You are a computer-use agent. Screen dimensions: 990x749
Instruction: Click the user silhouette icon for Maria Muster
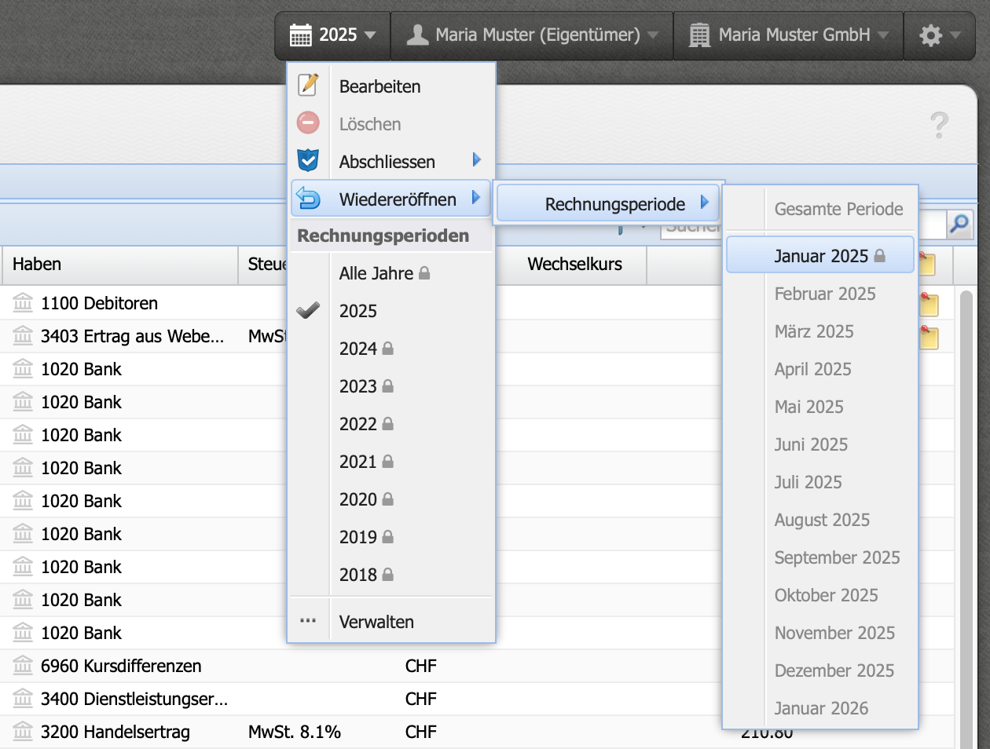[x=420, y=35]
